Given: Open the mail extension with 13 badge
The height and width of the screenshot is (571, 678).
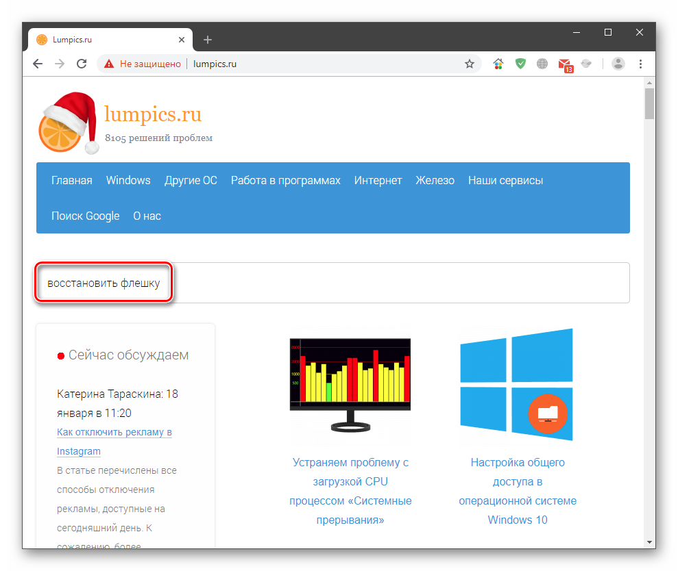Looking at the screenshot, I should pos(565,65).
